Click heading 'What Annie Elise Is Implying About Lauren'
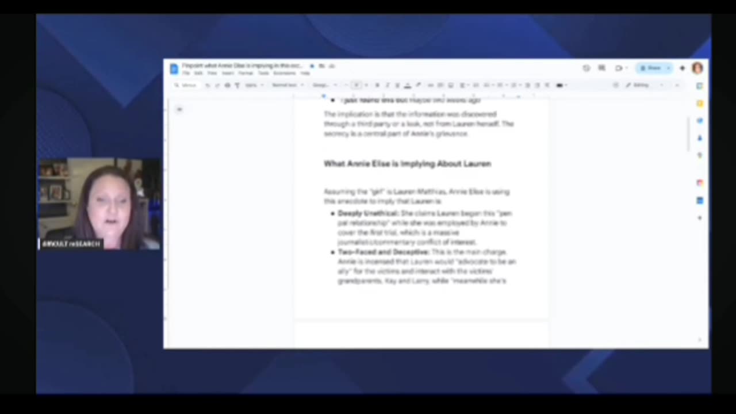This screenshot has width=736, height=414. [407, 164]
